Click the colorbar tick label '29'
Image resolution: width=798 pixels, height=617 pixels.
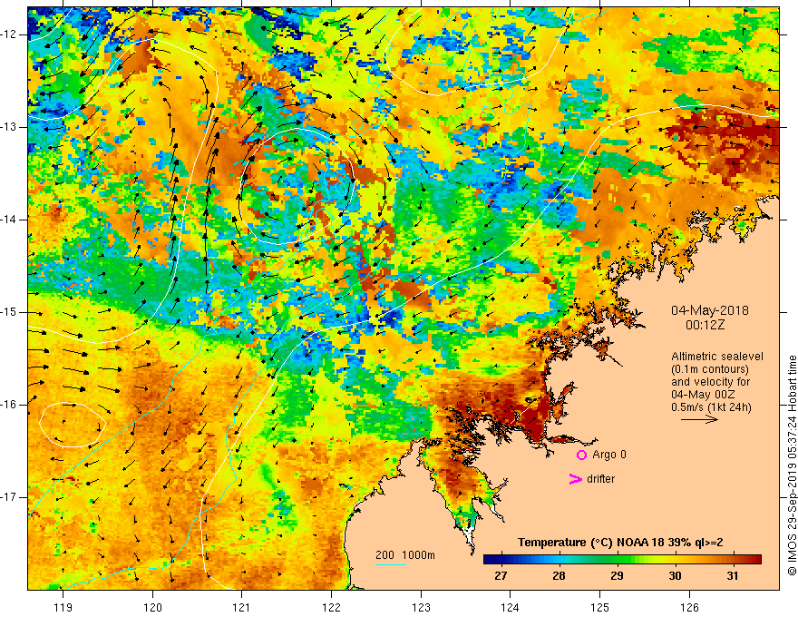pos(617,576)
